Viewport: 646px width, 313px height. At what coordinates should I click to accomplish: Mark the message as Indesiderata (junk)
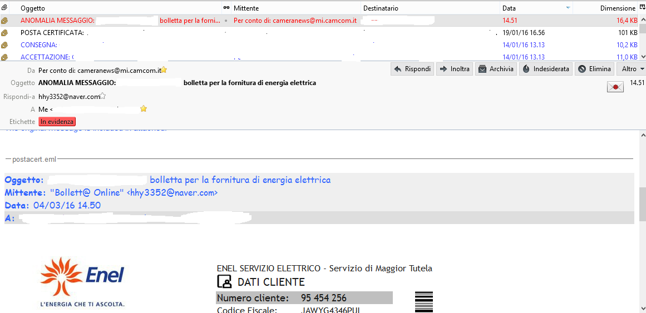pyautogui.click(x=545, y=69)
